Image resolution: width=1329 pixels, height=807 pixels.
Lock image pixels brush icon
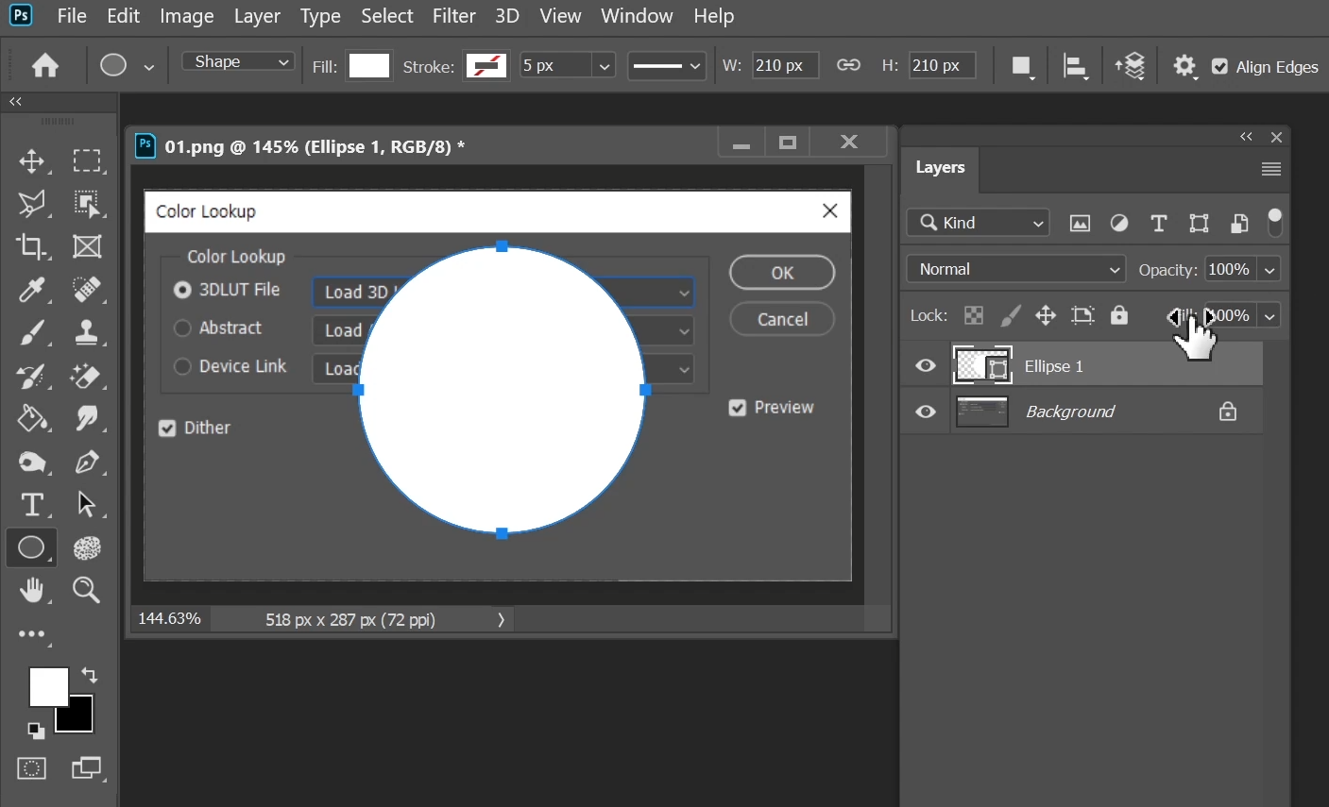point(1011,315)
